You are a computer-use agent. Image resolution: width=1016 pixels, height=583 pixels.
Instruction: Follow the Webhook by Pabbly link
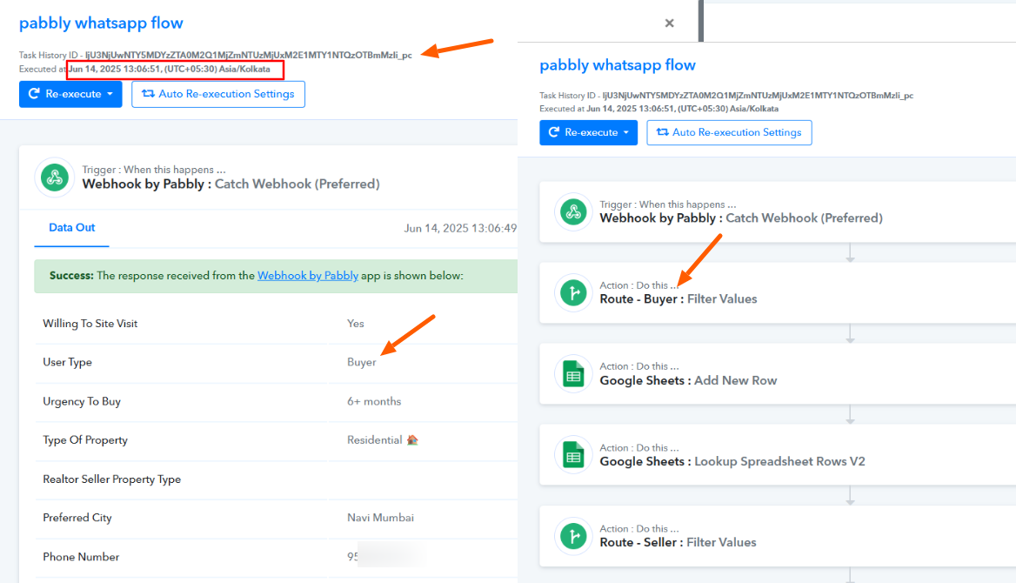(308, 276)
